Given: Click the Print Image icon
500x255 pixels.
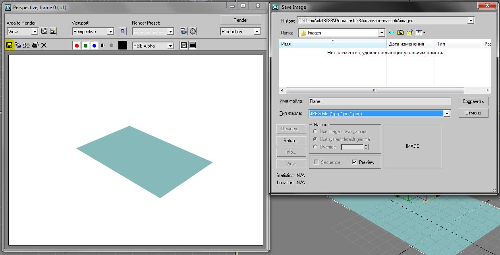Looking at the screenshot, I should pos(35,46).
